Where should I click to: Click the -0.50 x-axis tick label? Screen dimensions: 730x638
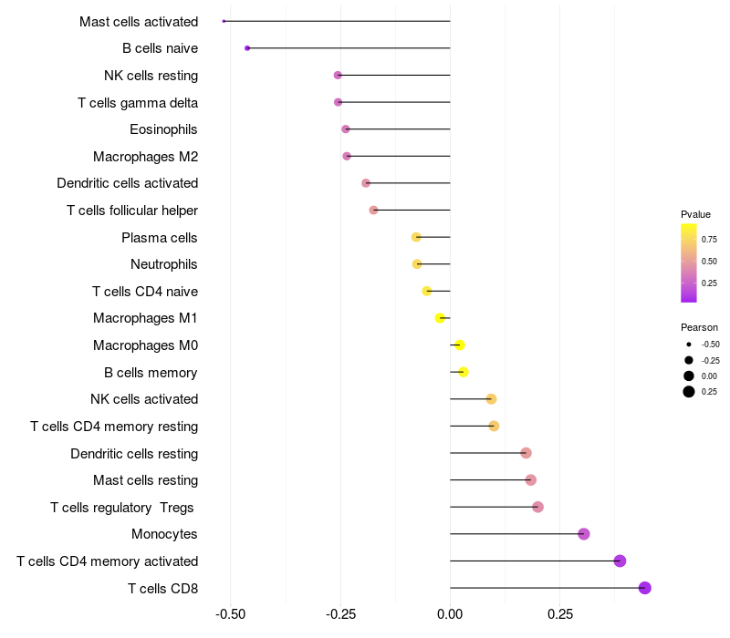click(230, 614)
